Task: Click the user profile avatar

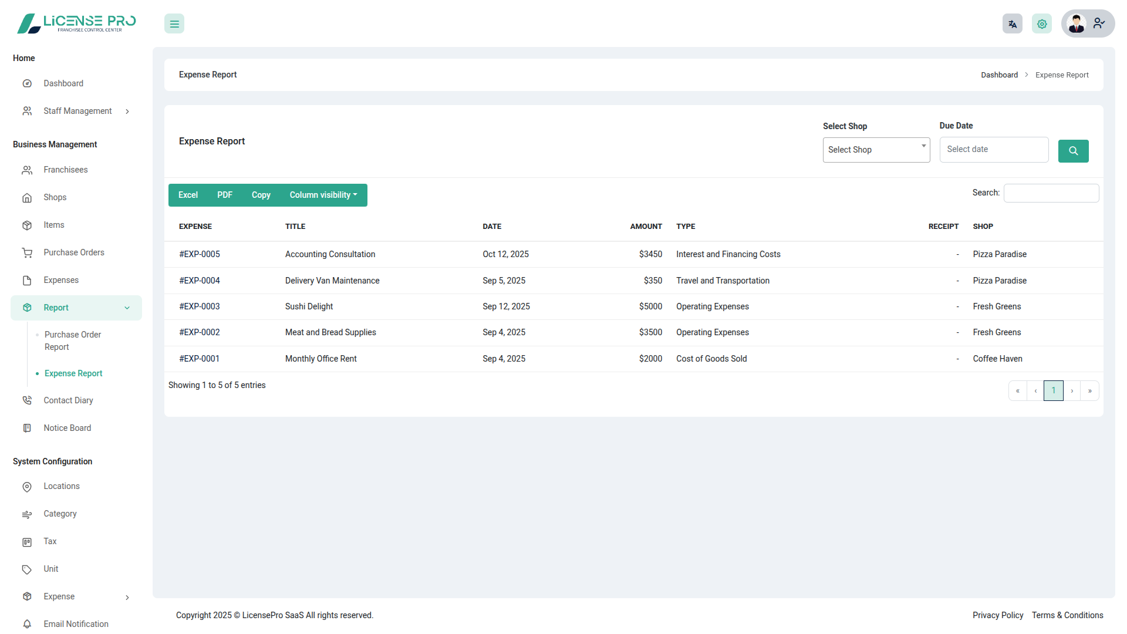Action: pyautogui.click(x=1077, y=24)
